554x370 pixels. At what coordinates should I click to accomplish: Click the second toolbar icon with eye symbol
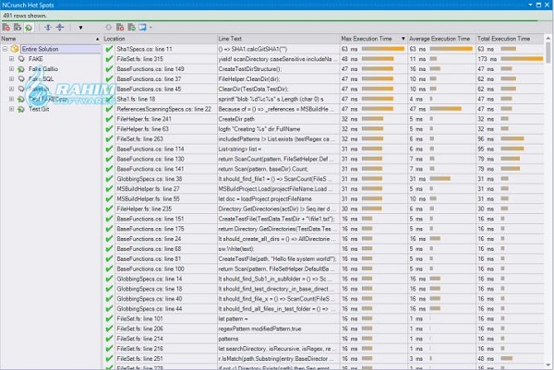pos(17,27)
